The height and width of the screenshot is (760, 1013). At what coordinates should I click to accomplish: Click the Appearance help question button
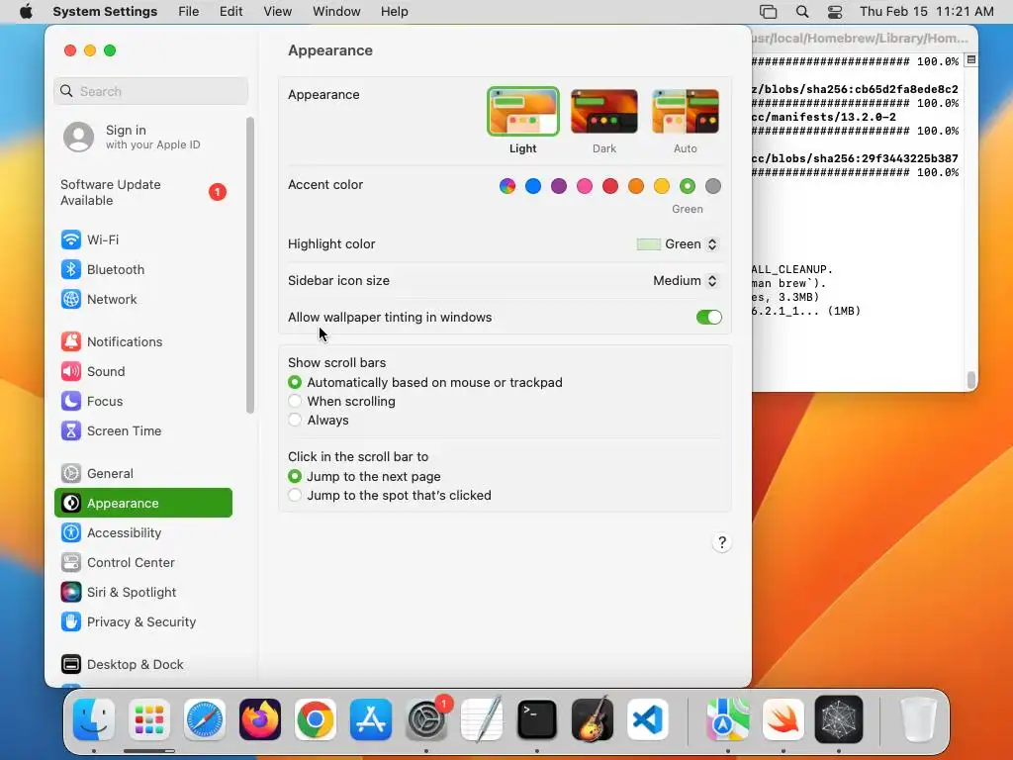[x=722, y=542]
